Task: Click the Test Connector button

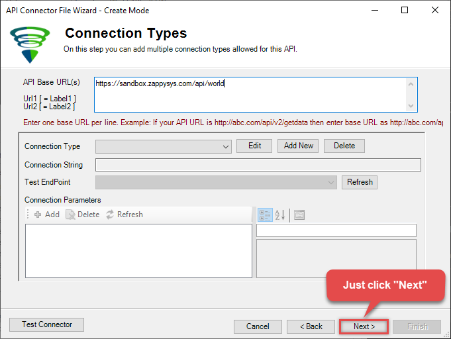Action: [x=46, y=324]
